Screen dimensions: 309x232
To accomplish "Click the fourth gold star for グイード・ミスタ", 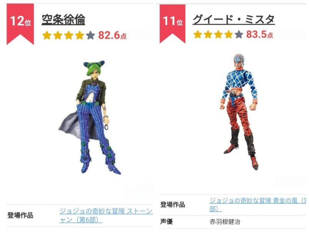I will click(x=229, y=34).
